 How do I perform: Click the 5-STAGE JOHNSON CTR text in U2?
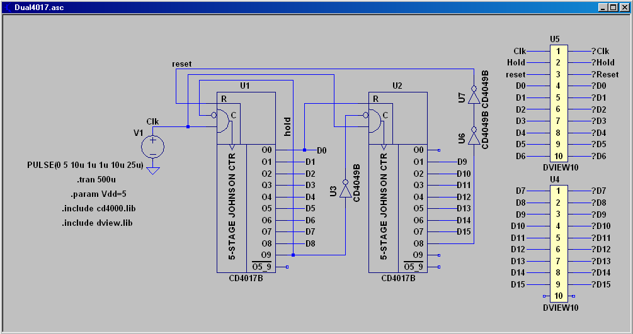click(384, 206)
